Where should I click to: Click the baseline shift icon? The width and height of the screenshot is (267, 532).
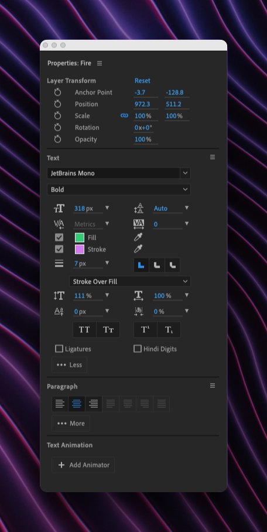pos(59,312)
